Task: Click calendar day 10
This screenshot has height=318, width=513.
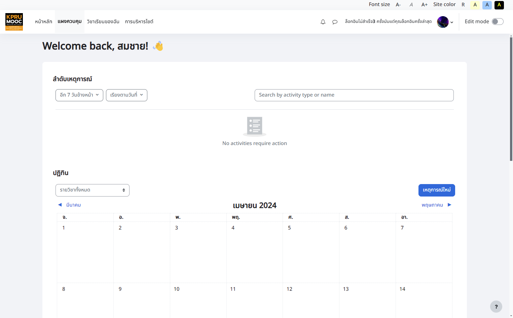Action: click(177, 289)
